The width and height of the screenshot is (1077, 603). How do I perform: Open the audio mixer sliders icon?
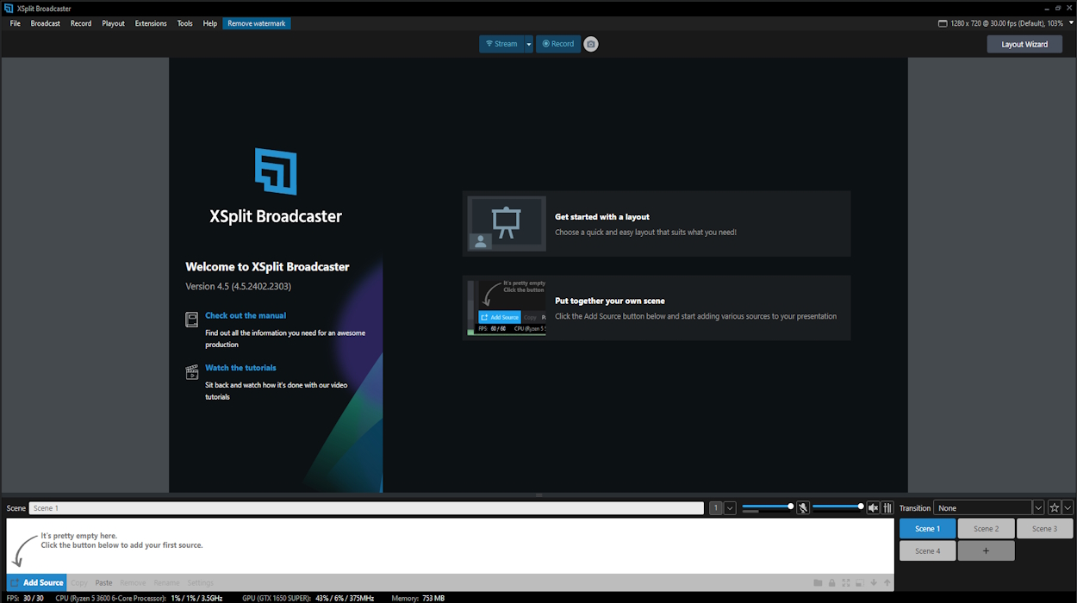tap(887, 507)
